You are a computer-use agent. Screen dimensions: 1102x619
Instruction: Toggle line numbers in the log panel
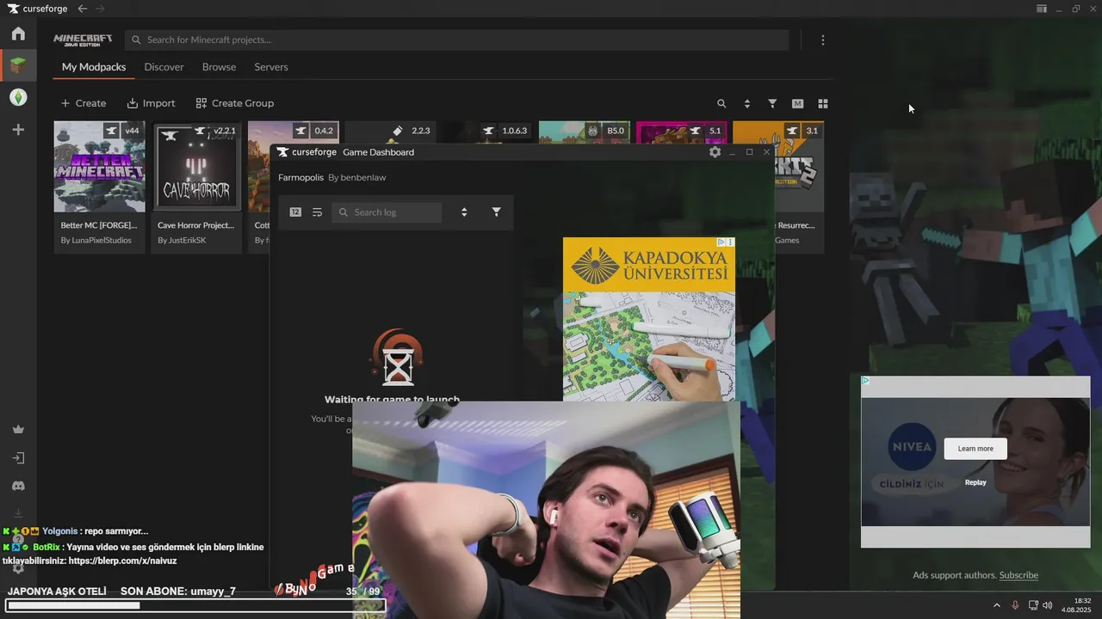click(295, 212)
